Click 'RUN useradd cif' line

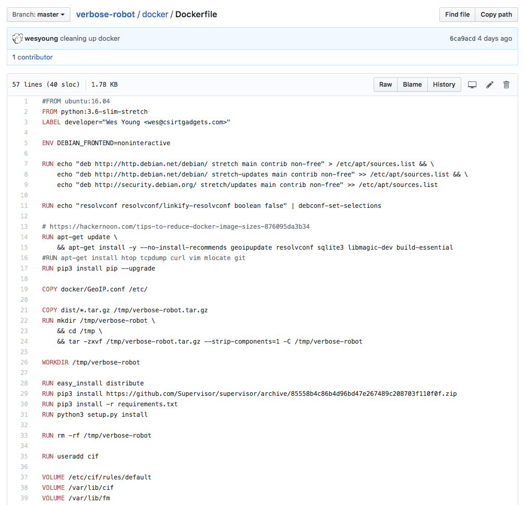click(70, 456)
